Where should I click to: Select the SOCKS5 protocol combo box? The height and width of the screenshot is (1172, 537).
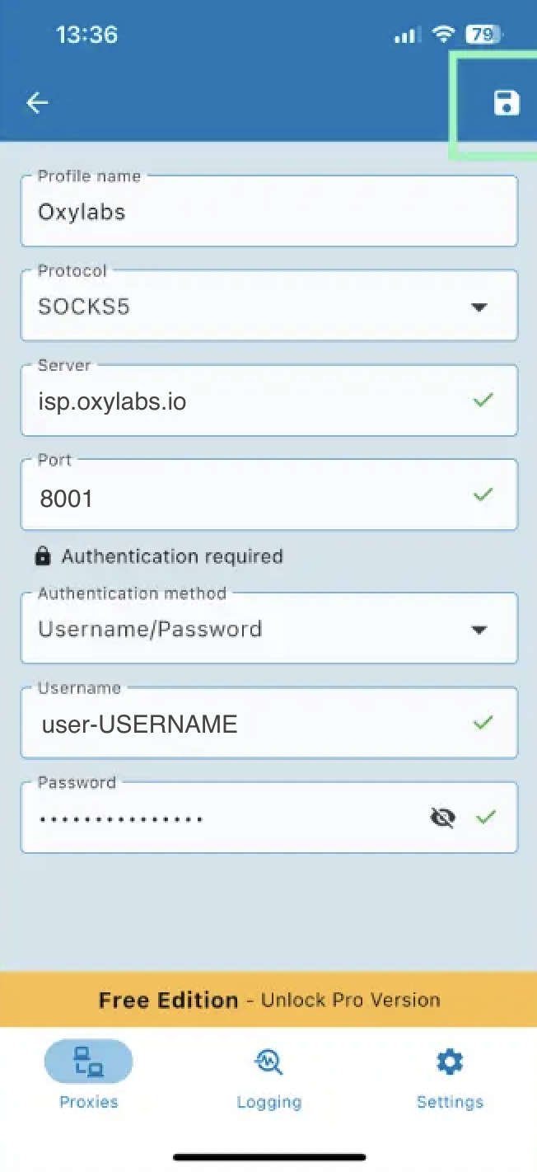pyautogui.click(x=247, y=307)
